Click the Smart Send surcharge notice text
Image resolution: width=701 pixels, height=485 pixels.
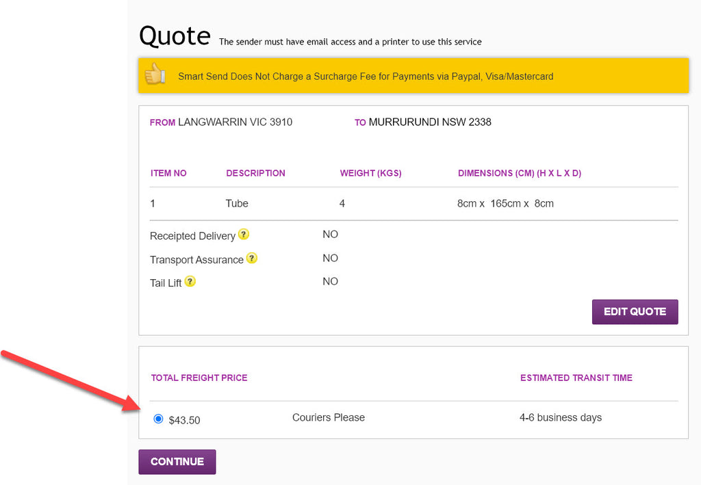(366, 77)
